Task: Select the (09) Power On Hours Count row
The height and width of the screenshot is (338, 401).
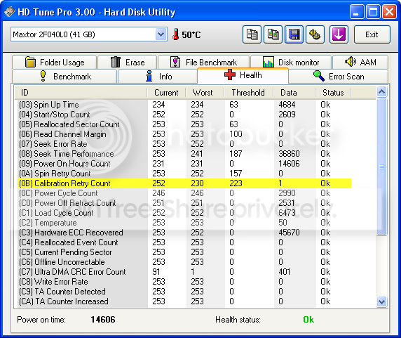Action: coord(184,164)
